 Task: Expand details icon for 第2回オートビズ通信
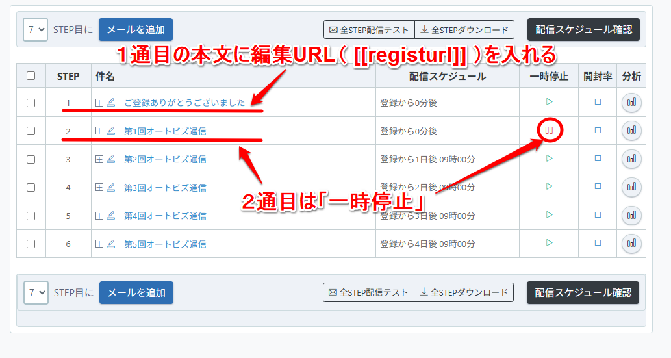[x=99, y=159]
